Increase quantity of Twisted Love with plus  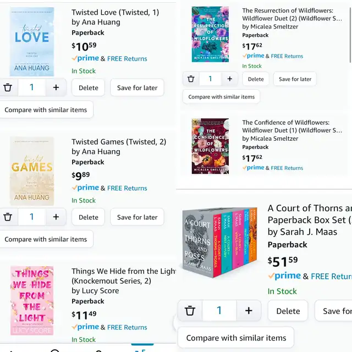[56, 87]
